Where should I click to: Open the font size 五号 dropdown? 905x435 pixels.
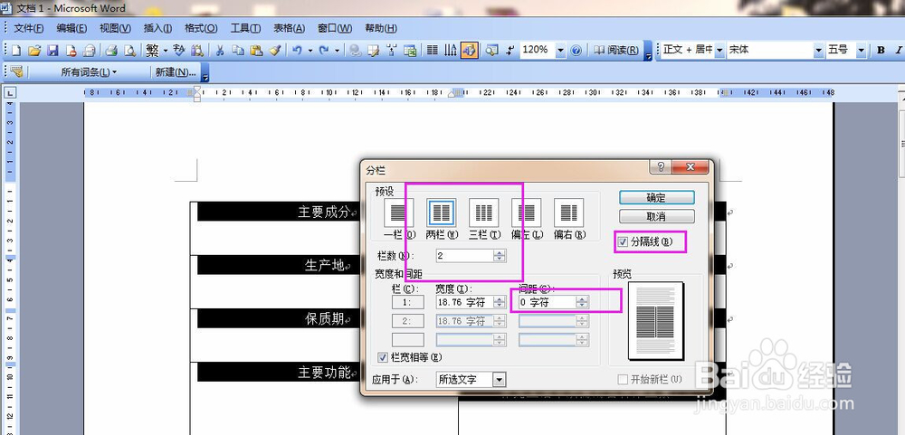pos(862,51)
